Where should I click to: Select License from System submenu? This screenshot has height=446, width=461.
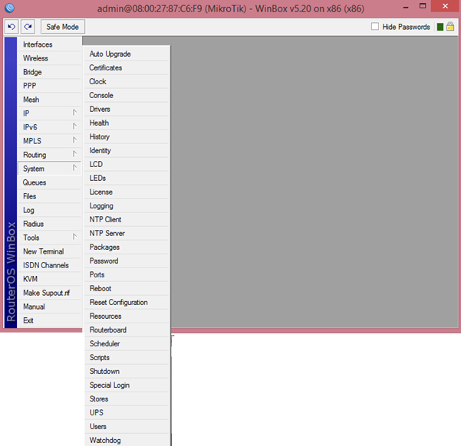127,192
